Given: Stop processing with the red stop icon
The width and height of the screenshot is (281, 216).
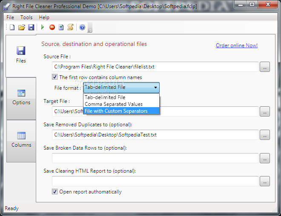Looking at the screenshot, I should 52,27.
